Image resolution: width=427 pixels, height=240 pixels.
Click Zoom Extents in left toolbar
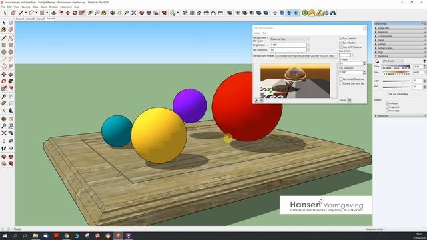pyautogui.click(x=4, y=133)
